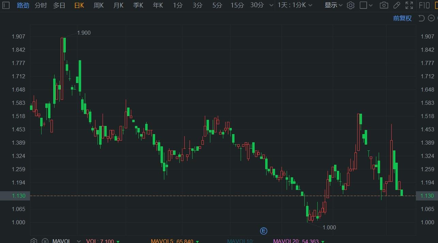Click the undo arrow beside 前复权
The height and width of the screenshot is (243, 438).
click(x=421, y=18)
